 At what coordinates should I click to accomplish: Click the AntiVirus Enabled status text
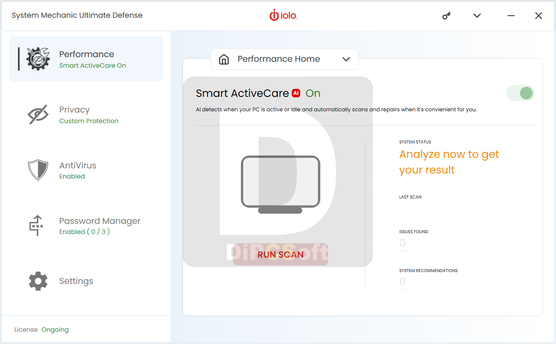click(x=72, y=176)
